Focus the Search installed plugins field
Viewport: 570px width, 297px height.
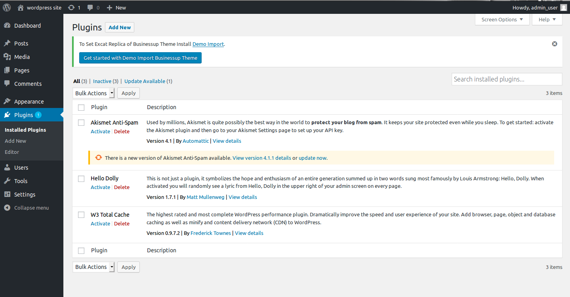(x=507, y=79)
